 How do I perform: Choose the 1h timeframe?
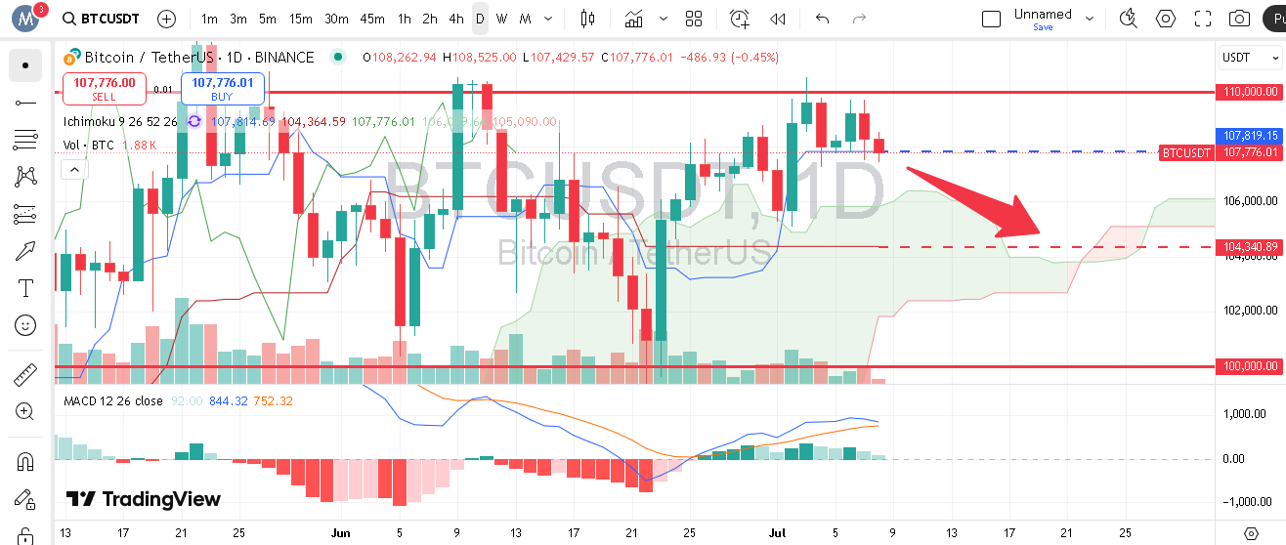pyautogui.click(x=405, y=19)
